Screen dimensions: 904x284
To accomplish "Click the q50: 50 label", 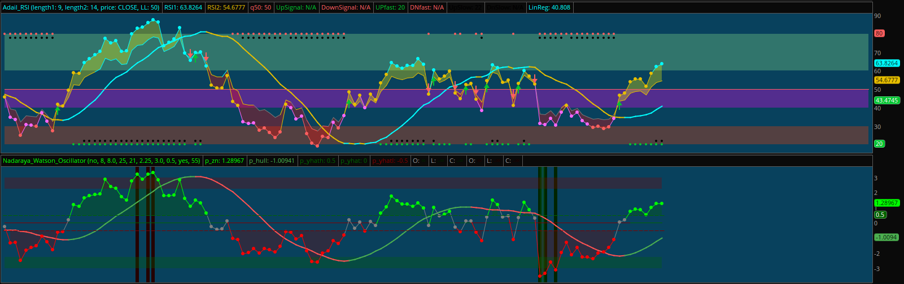I will (x=260, y=7).
